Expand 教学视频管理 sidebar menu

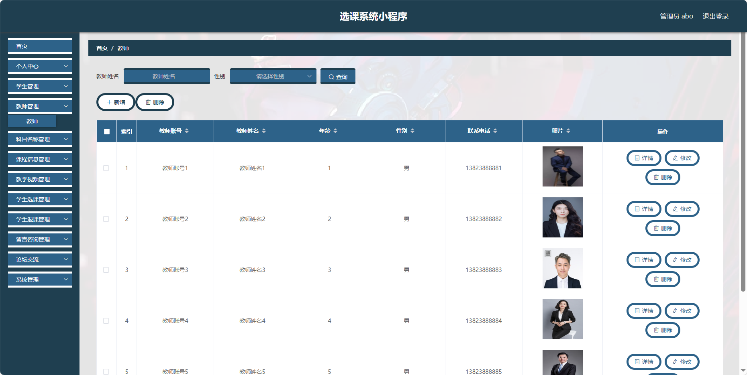tap(40, 179)
